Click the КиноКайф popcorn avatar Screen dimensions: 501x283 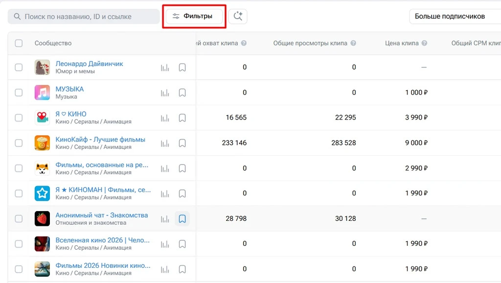42,143
